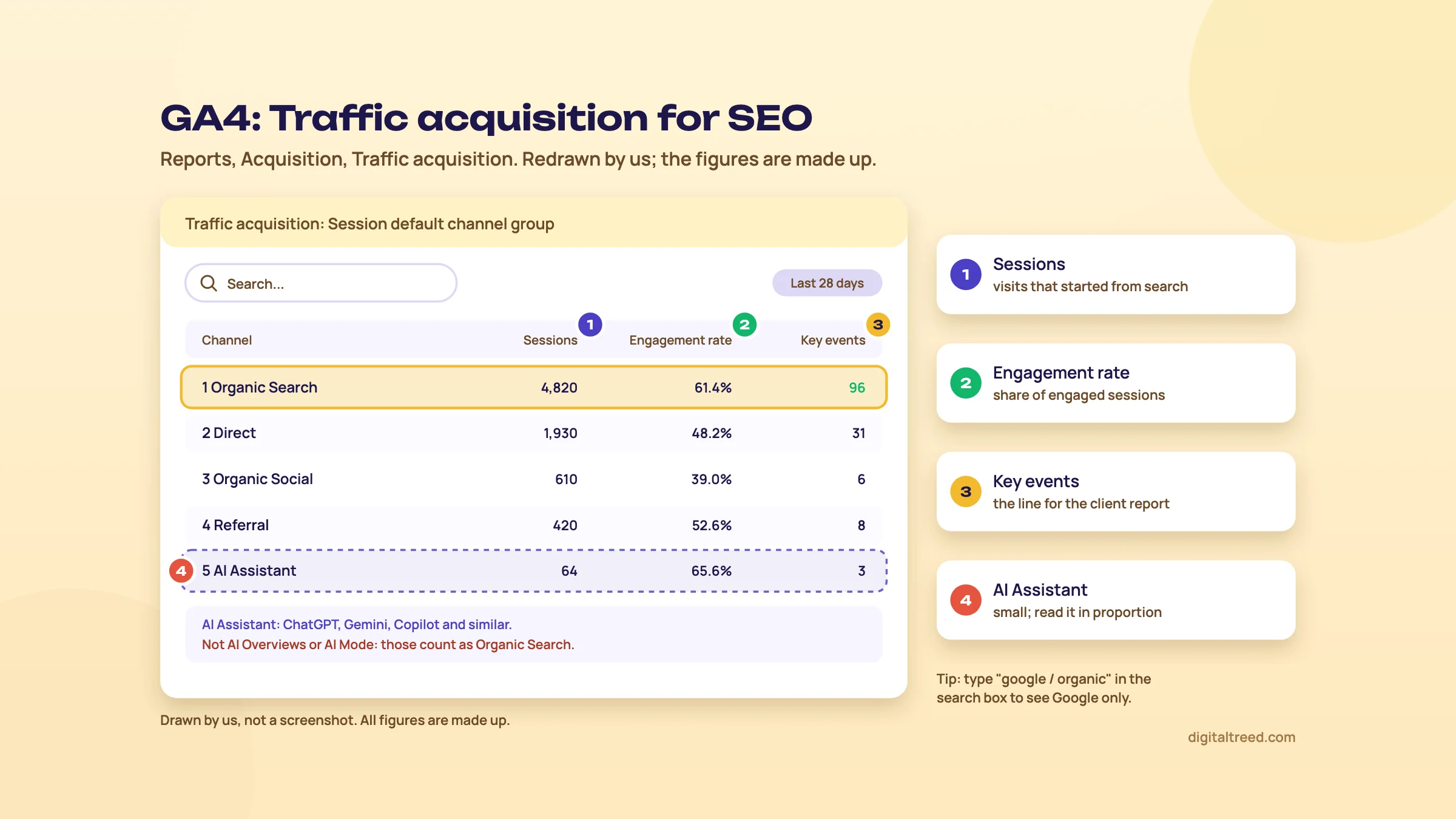Click Referral sessions value 420

(x=565, y=525)
